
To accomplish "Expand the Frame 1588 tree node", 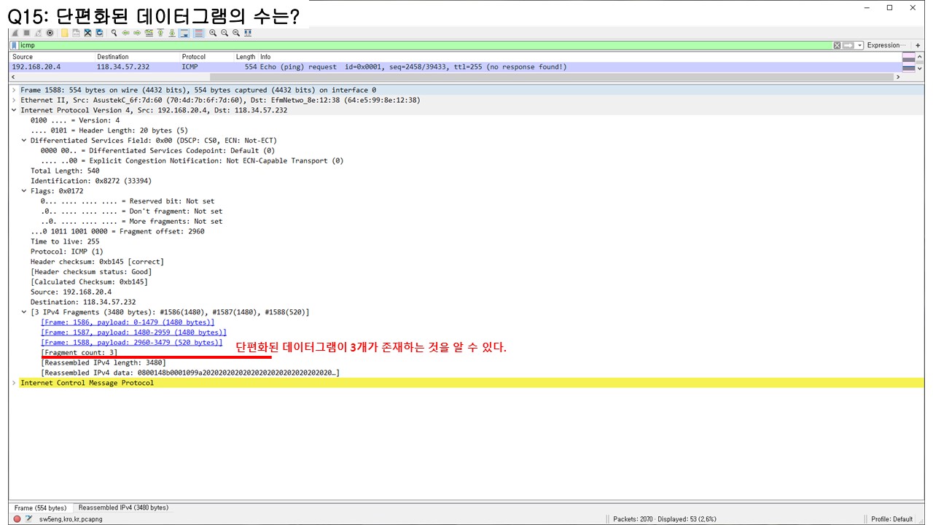I will 14,90.
